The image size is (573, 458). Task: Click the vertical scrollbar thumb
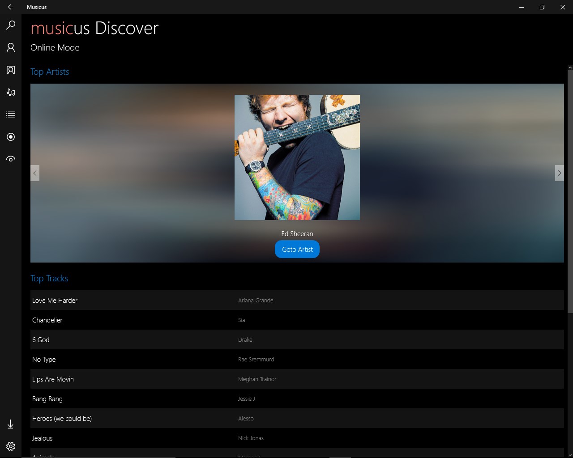click(570, 191)
